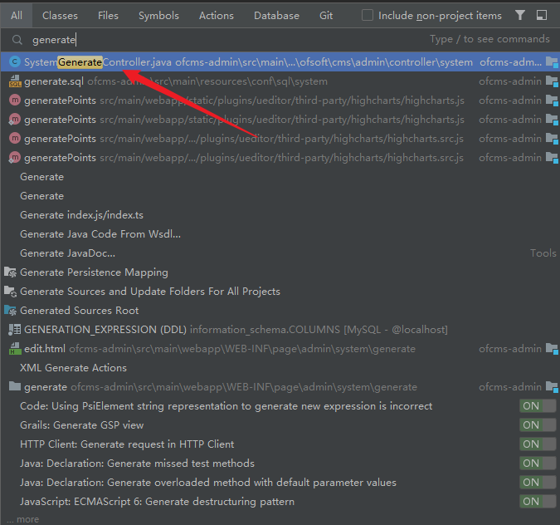Click the module icon on generate folder row

pyautogui.click(x=552, y=387)
